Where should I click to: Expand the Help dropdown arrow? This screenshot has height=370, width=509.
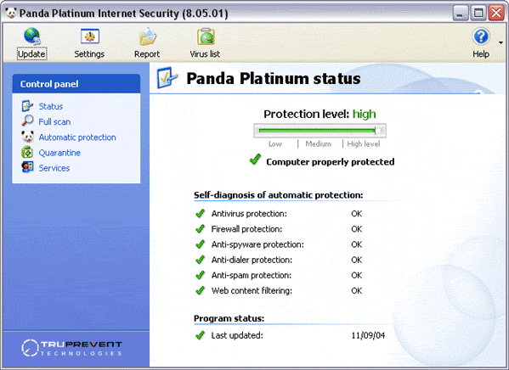501,42
